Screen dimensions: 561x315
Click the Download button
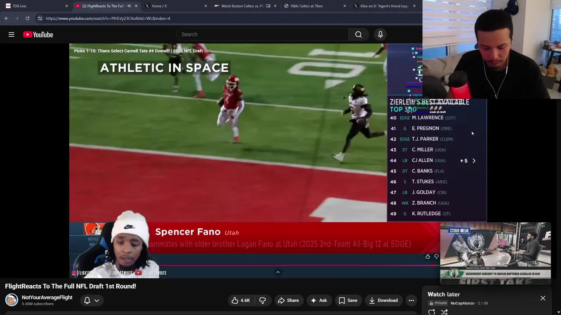[383, 301]
